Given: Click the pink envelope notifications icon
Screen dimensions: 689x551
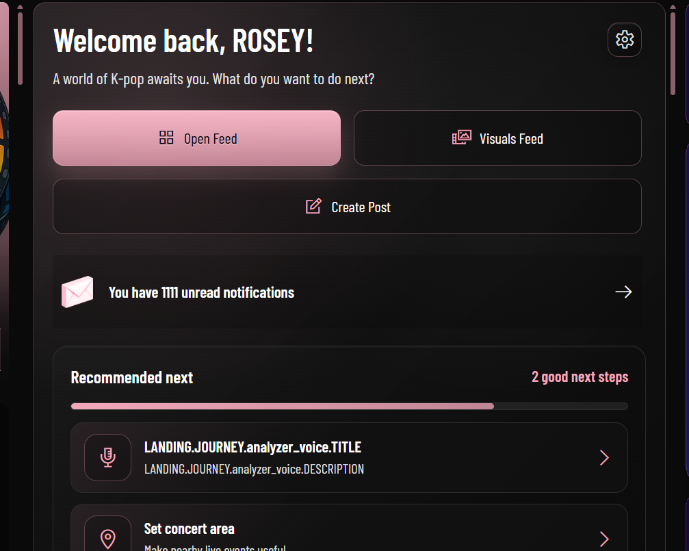Looking at the screenshot, I should tap(77, 292).
